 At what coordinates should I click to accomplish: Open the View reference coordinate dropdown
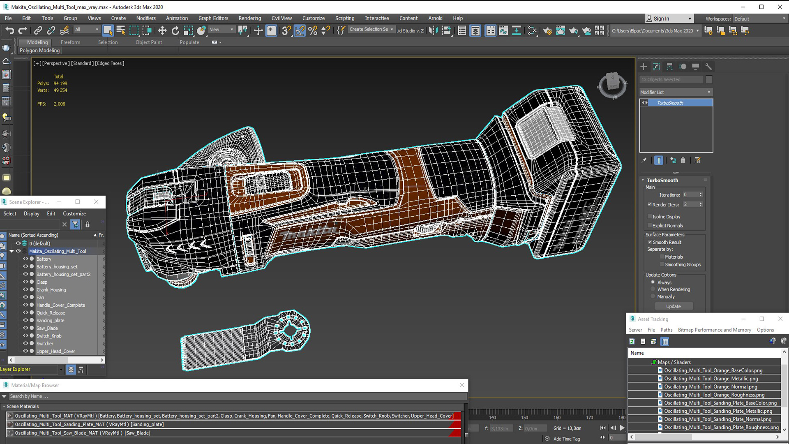click(221, 30)
